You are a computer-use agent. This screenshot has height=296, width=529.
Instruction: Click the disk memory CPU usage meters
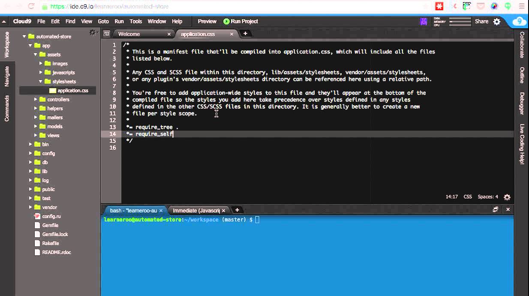tap(452, 21)
